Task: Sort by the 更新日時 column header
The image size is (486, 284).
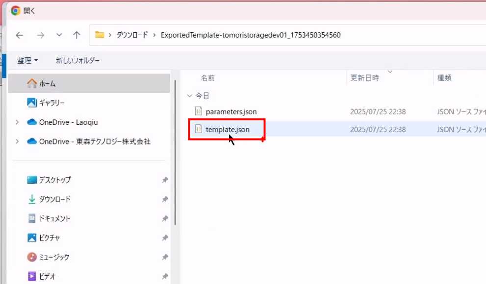Action: click(x=364, y=78)
